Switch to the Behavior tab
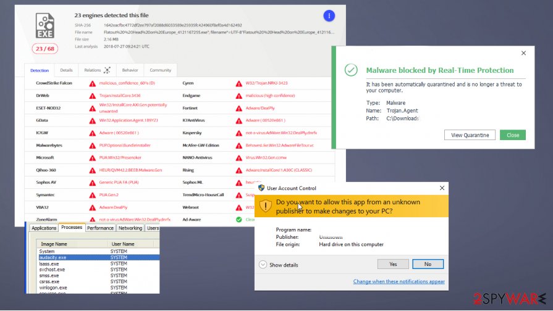Image resolution: width=553 pixels, height=311 pixels. point(130,70)
